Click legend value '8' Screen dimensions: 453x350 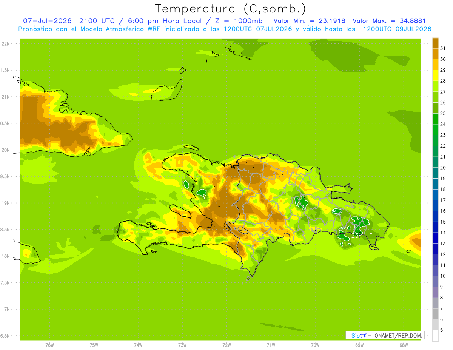pos(442,298)
